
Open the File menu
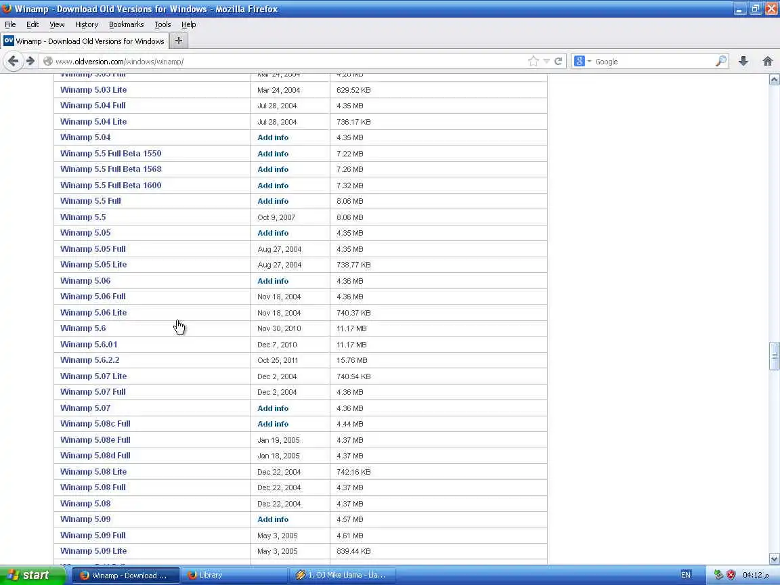pyautogui.click(x=10, y=24)
